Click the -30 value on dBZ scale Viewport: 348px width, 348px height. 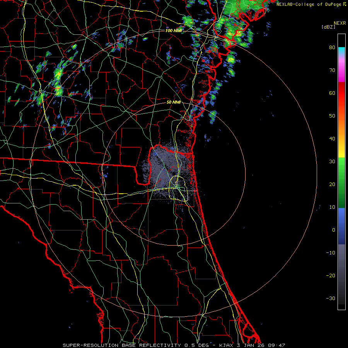tap(331, 299)
